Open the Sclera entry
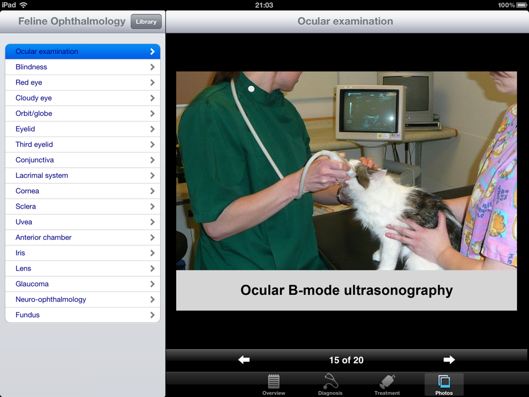 (x=83, y=206)
